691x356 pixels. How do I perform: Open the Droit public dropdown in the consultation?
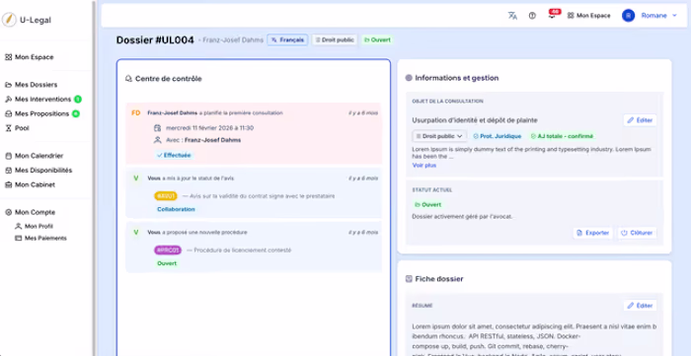point(439,136)
